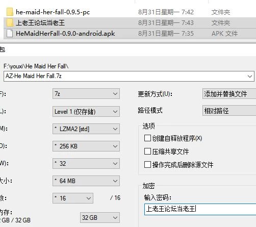Screen dimensions: 256x227
Task: Click the HeMaidHerFall apk file icon
Action: 10,33
